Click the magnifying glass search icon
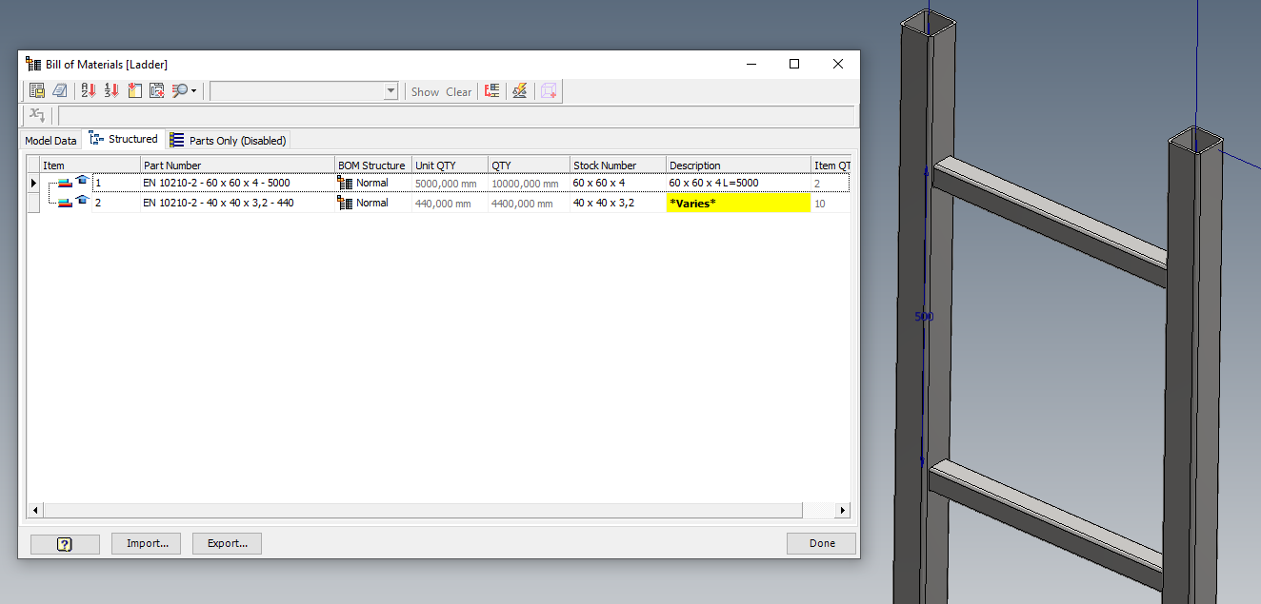The image size is (1261, 604). click(181, 90)
